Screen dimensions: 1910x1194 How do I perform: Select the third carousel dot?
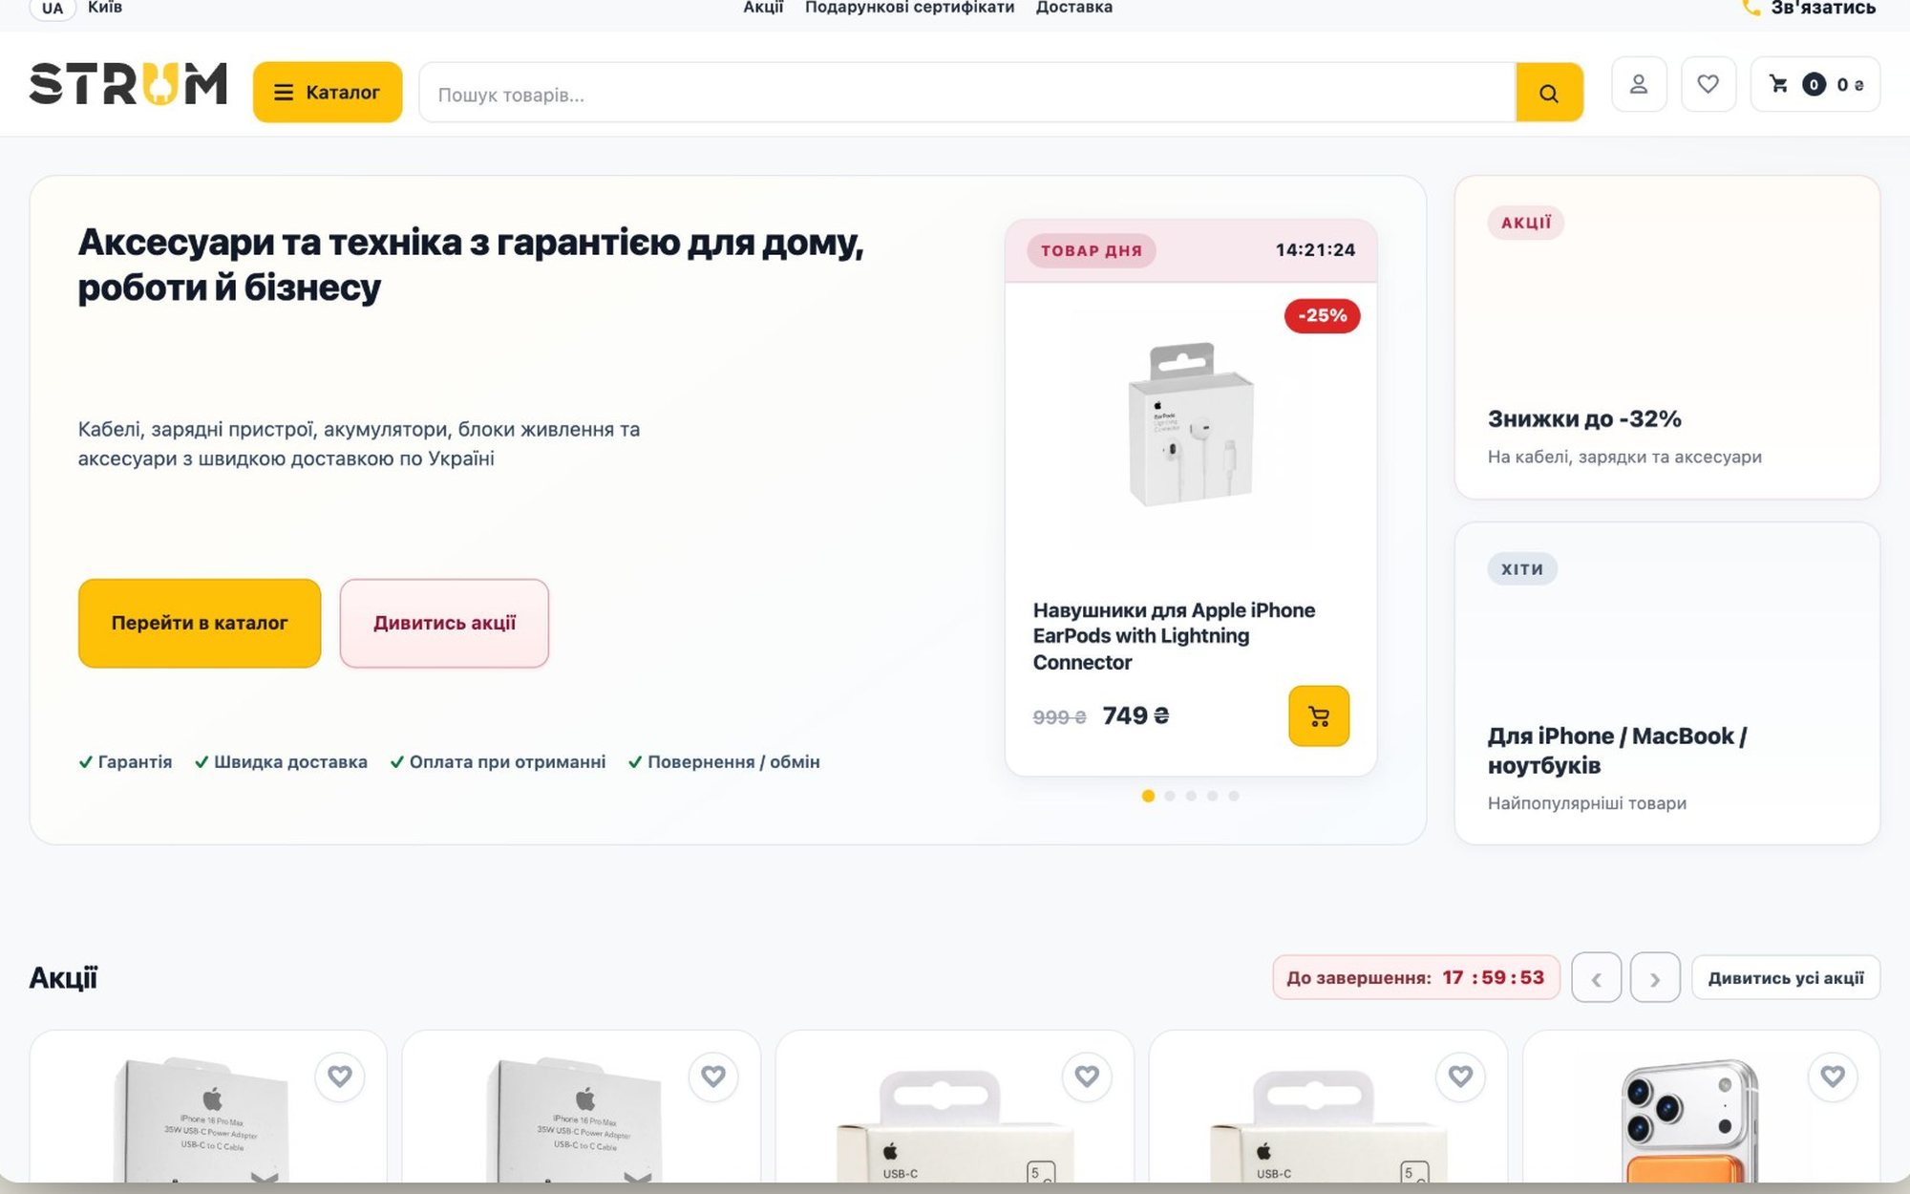click(x=1191, y=796)
